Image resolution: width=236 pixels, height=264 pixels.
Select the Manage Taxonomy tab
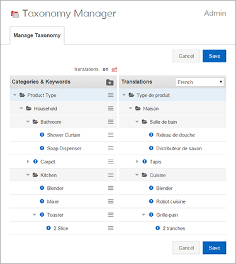[37, 35]
